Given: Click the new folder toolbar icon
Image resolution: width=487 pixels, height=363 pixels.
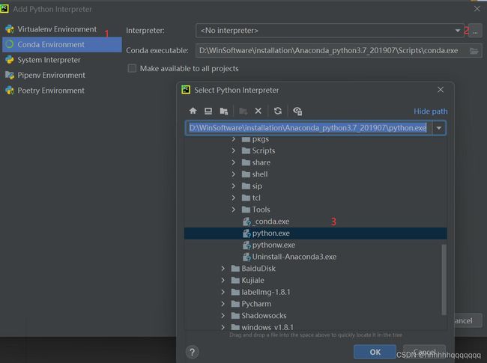Looking at the screenshot, I should point(243,111).
